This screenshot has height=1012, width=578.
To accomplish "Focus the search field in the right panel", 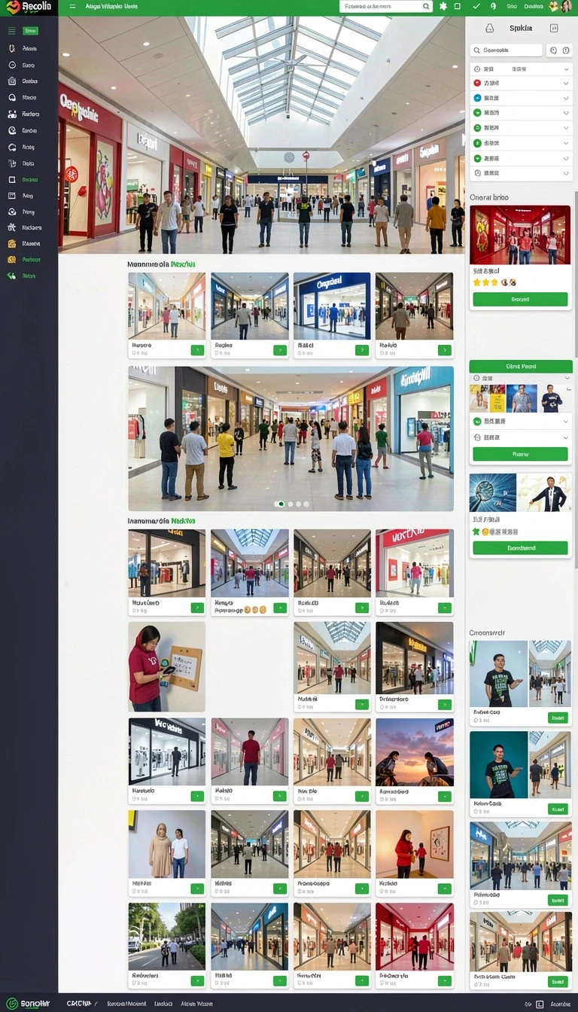I will point(506,50).
